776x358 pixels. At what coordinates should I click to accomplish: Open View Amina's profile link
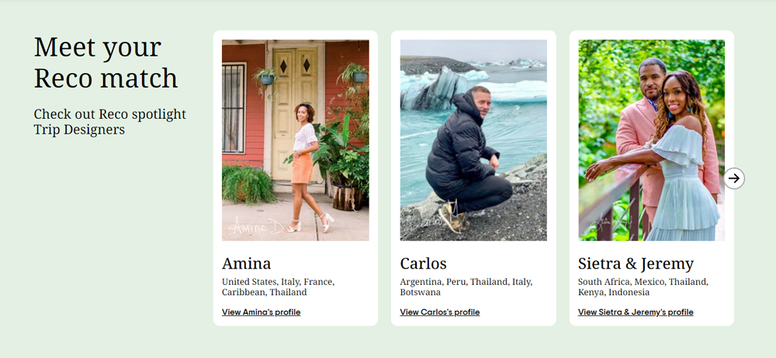click(x=261, y=312)
